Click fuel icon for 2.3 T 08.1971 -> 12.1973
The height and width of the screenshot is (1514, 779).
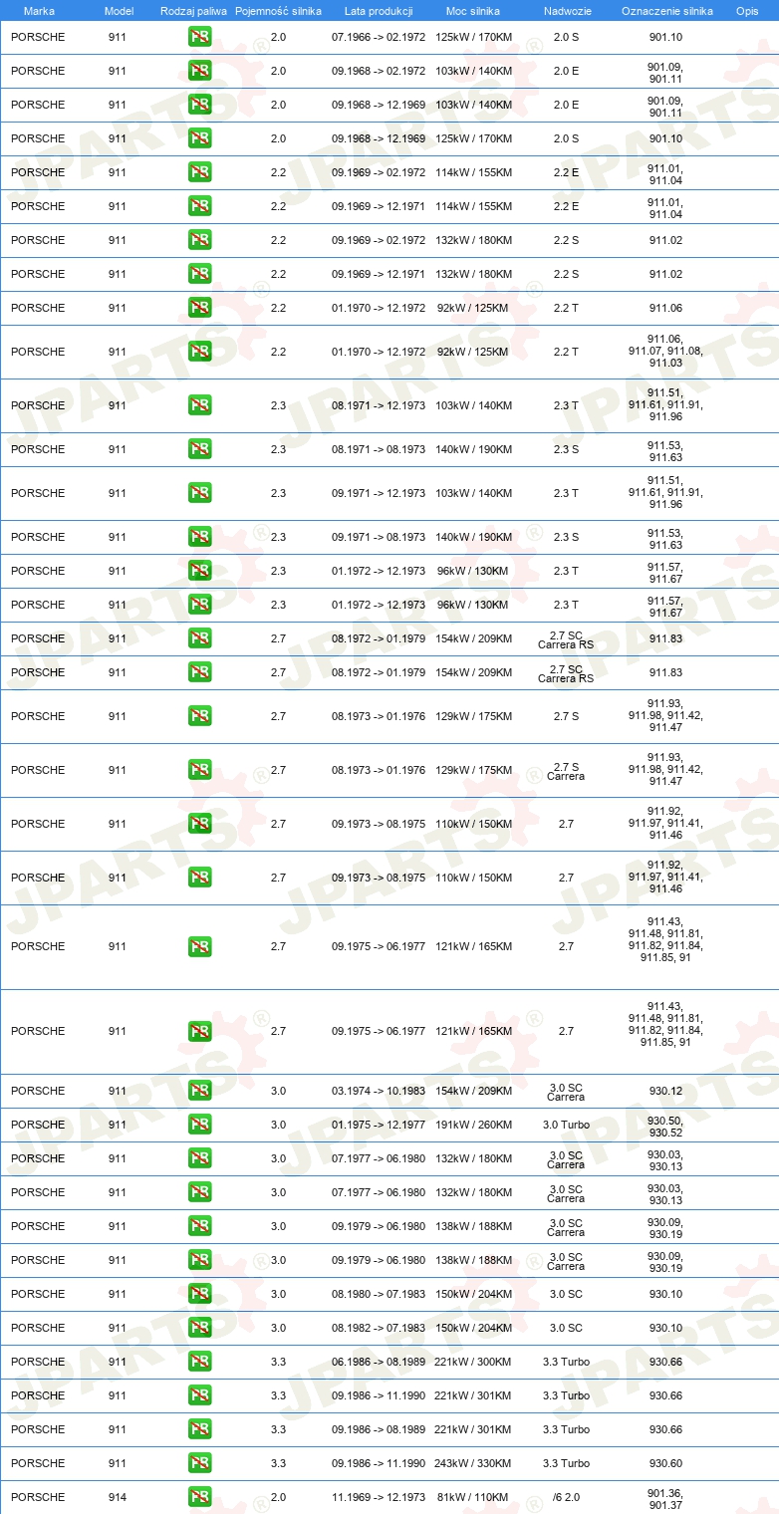(199, 405)
